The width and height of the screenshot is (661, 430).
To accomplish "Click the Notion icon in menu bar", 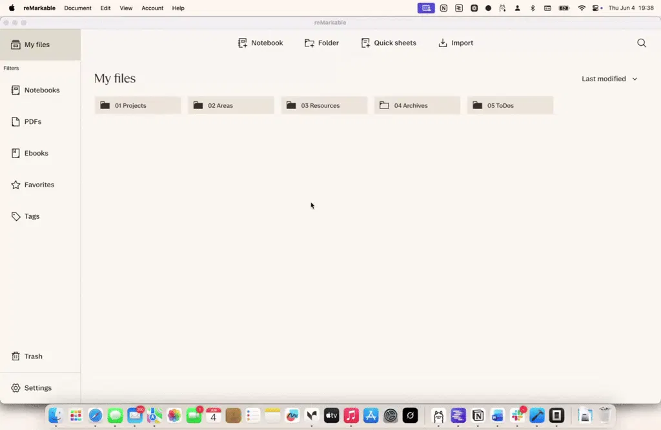I will 443,8.
